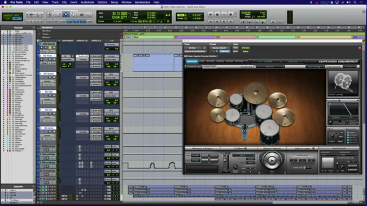Screen dimensions: 367x206
Task: Open the main counter format dropdown arrow
Action: [129, 14]
